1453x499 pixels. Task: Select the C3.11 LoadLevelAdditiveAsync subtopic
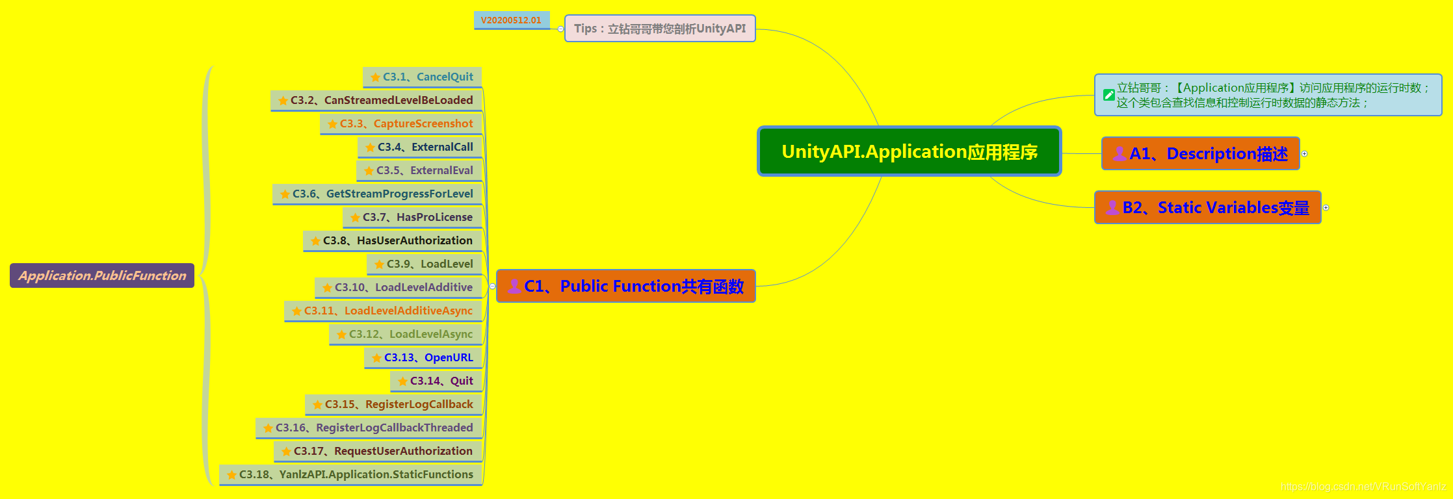(383, 311)
